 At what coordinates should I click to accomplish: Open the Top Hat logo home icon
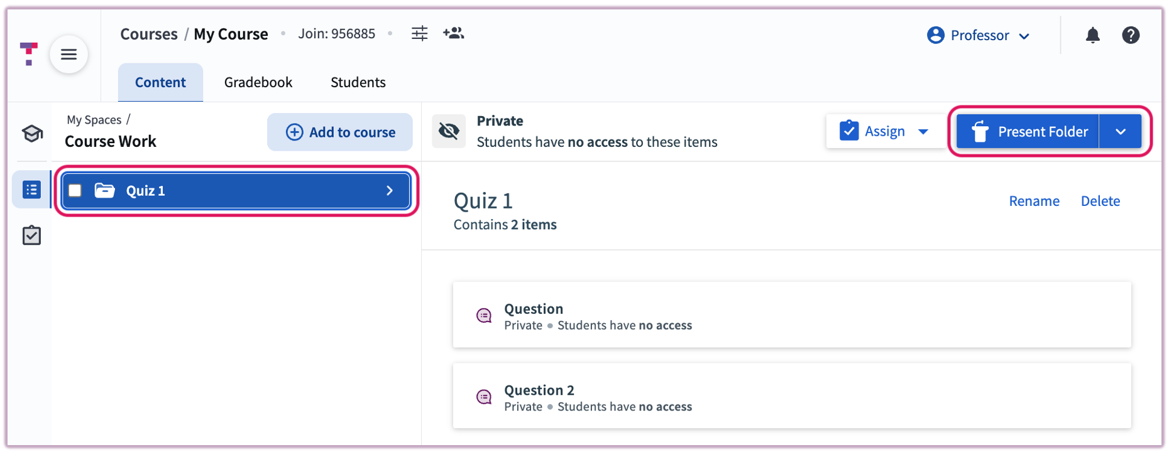pos(29,54)
